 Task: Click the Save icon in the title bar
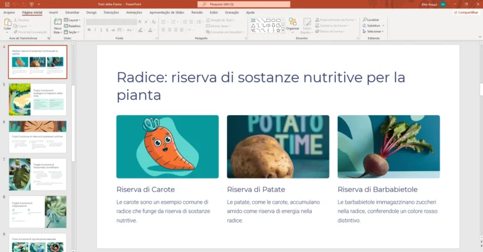click(7, 4)
